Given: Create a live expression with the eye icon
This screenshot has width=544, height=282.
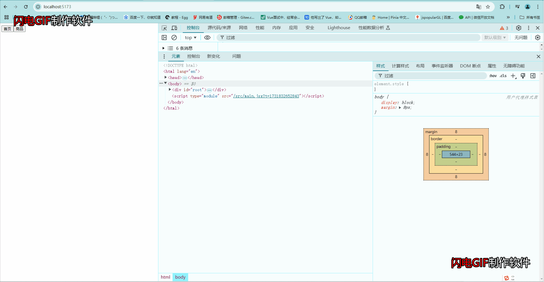Looking at the screenshot, I should click(207, 37).
